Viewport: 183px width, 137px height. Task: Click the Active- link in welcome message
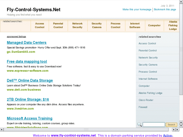point(168,135)
